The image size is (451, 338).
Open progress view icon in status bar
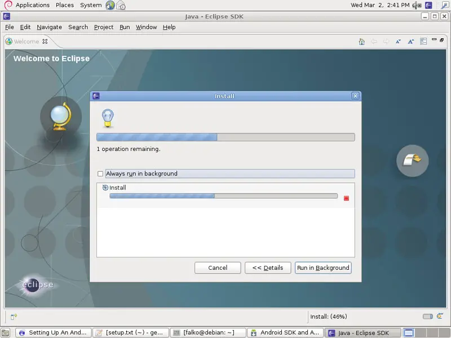pos(440,316)
